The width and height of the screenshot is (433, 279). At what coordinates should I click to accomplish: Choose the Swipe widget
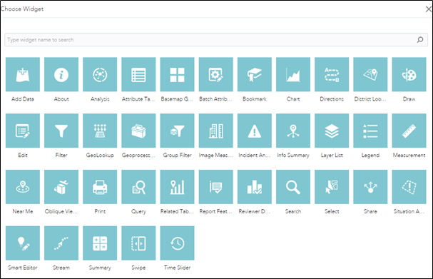[x=138, y=243]
